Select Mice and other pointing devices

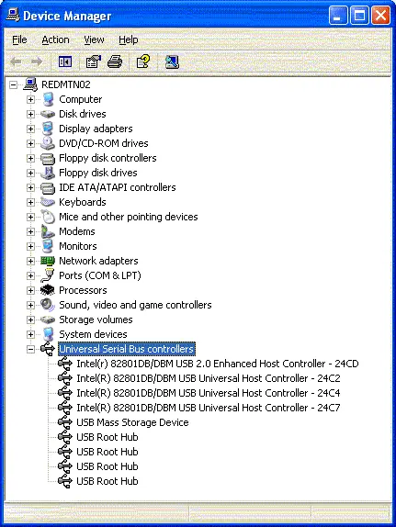pyautogui.click(x=129, y=217)
